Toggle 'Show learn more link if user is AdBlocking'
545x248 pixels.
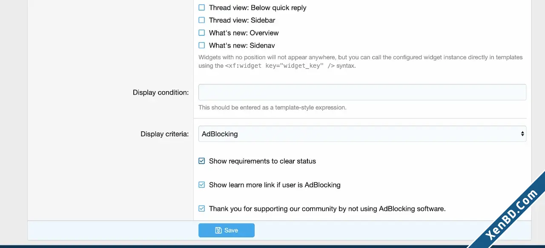(x=202, y=185)
